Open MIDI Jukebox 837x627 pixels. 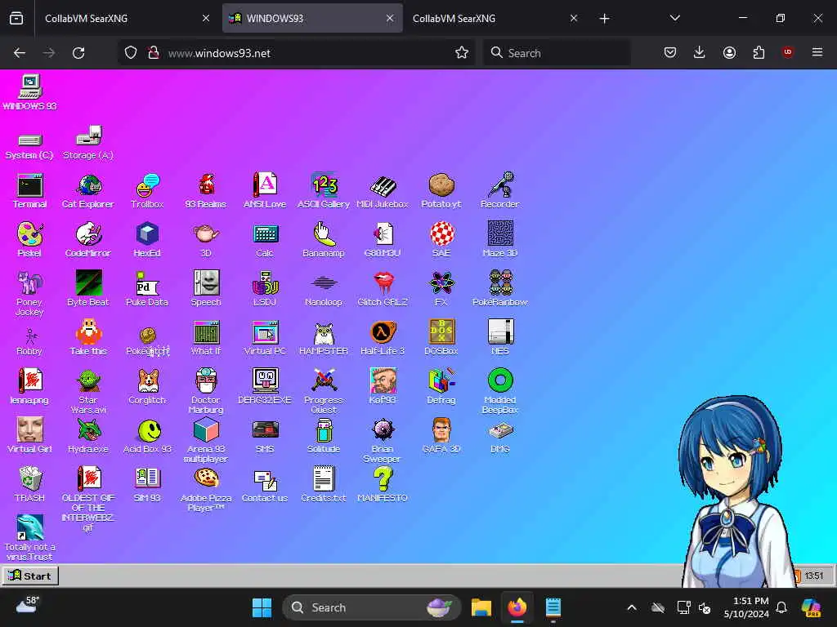coord(383,190)
